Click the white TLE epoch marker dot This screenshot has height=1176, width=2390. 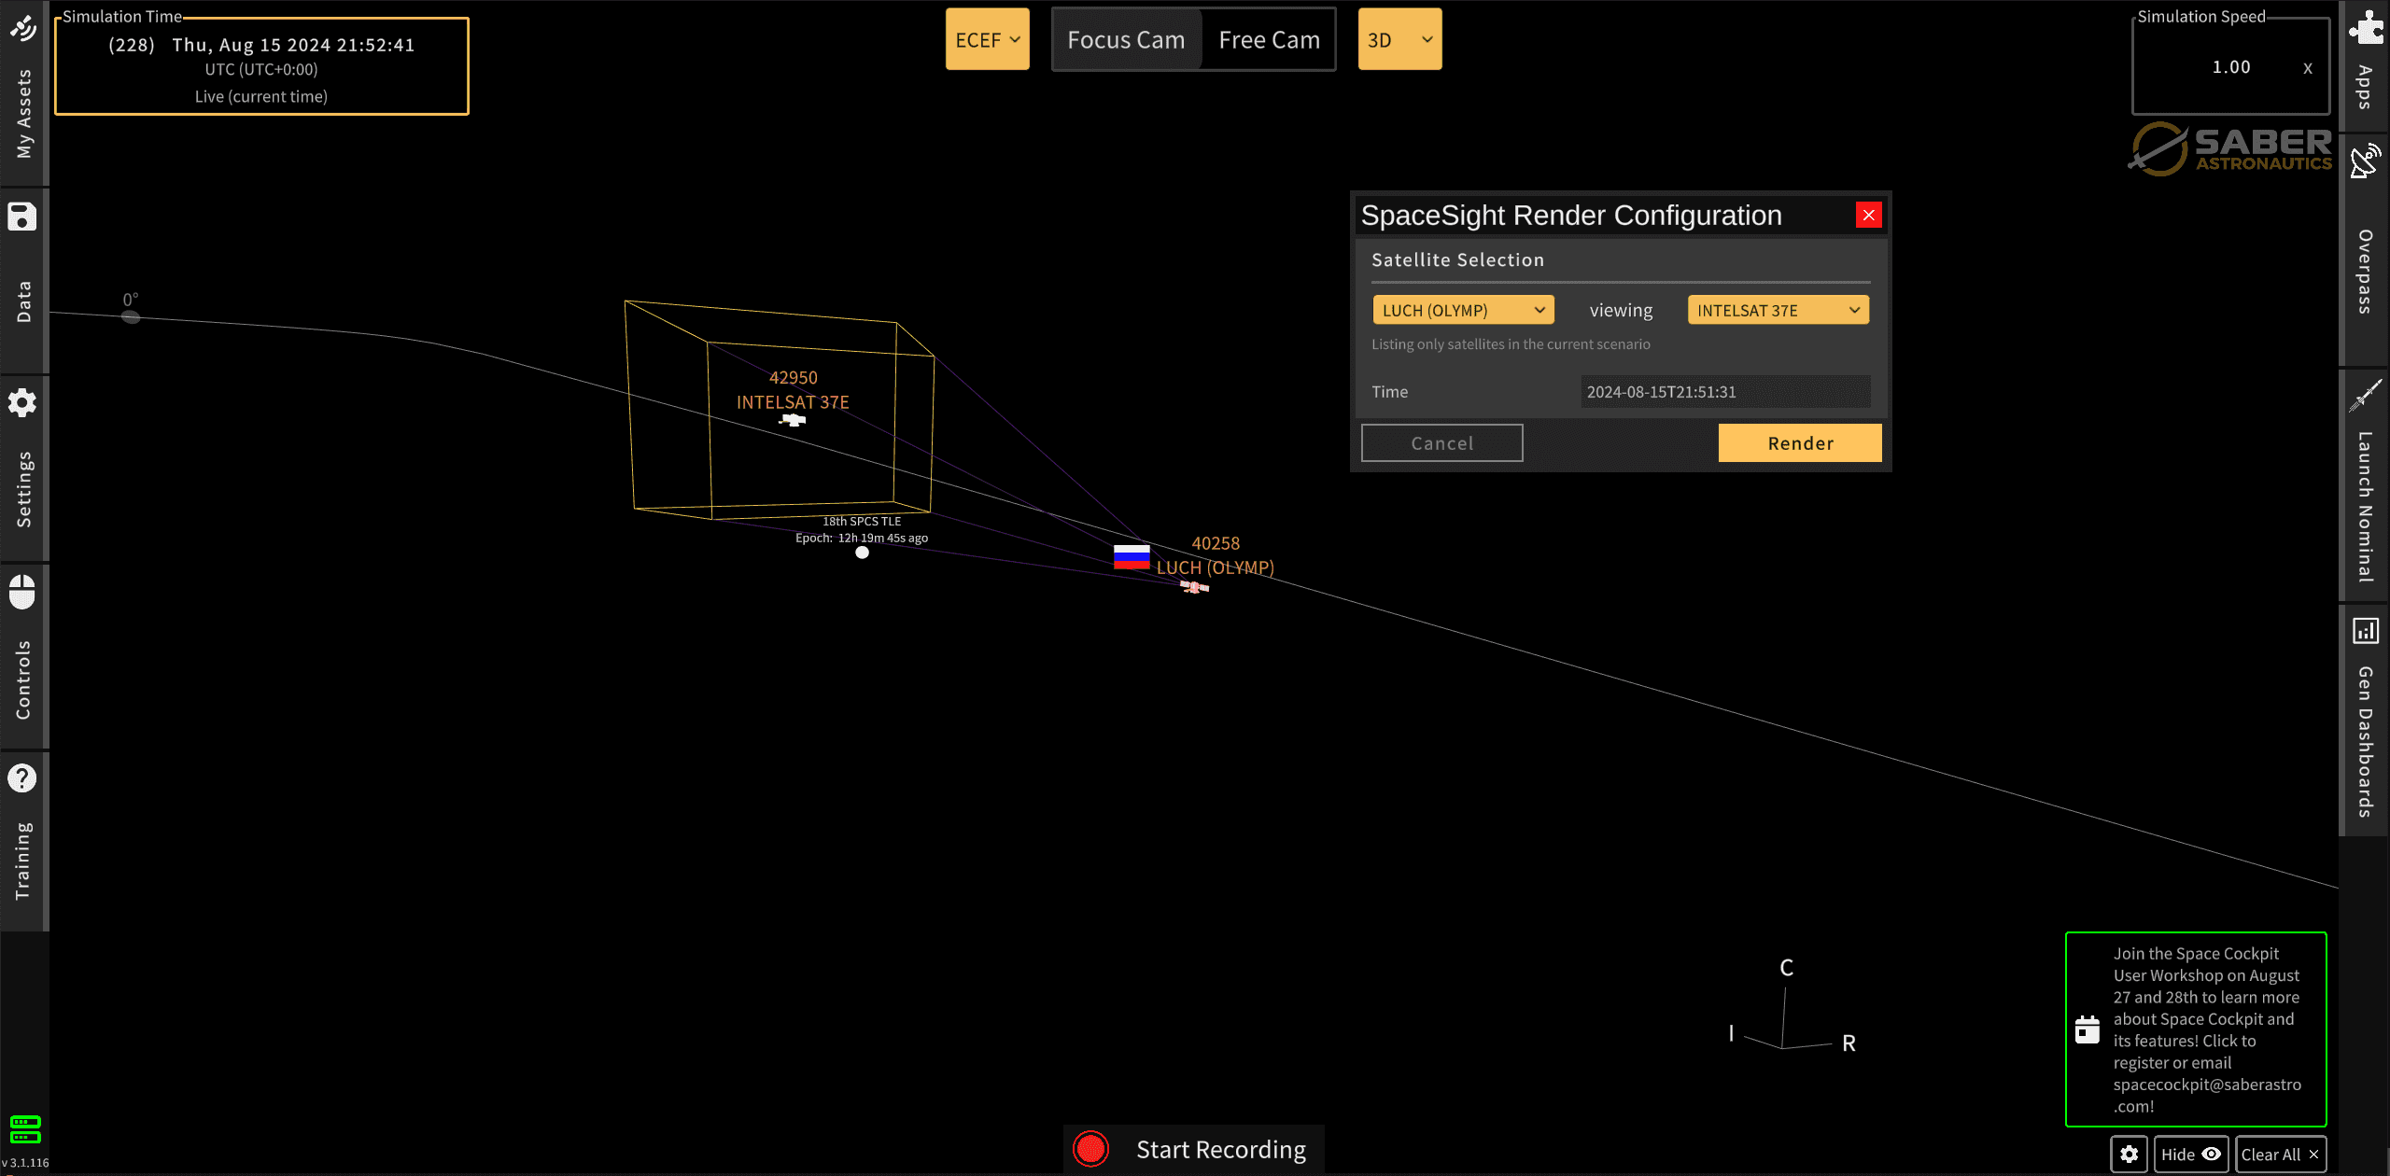coord(862,553)
